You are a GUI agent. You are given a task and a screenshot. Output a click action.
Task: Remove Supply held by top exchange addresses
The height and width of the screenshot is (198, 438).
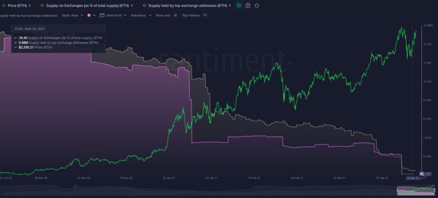click(230, 5)
